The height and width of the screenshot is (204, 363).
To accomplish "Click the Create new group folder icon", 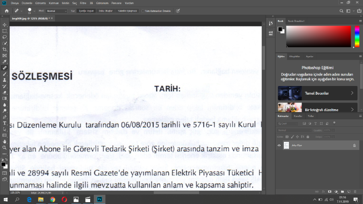I will (x=342, y=192).
